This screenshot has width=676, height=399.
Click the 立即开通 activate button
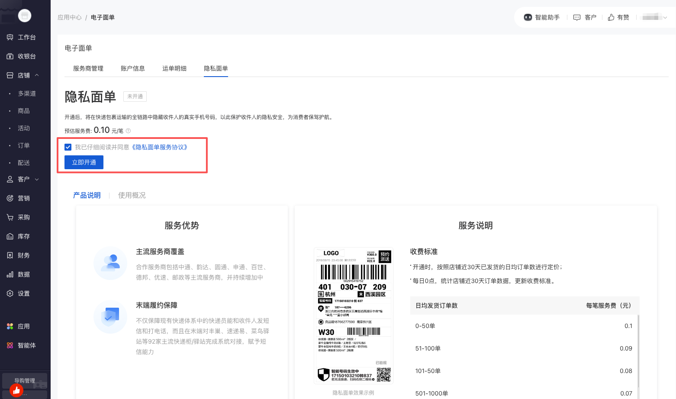(84, 162)
